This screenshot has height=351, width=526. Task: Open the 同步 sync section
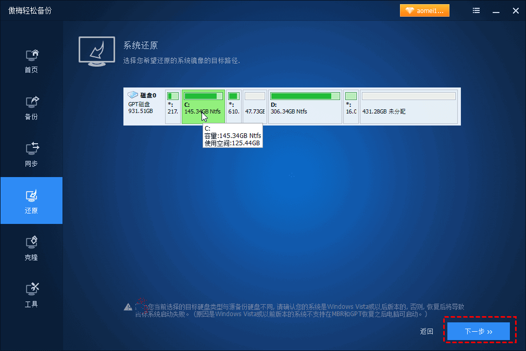click(x=32, y=155)
